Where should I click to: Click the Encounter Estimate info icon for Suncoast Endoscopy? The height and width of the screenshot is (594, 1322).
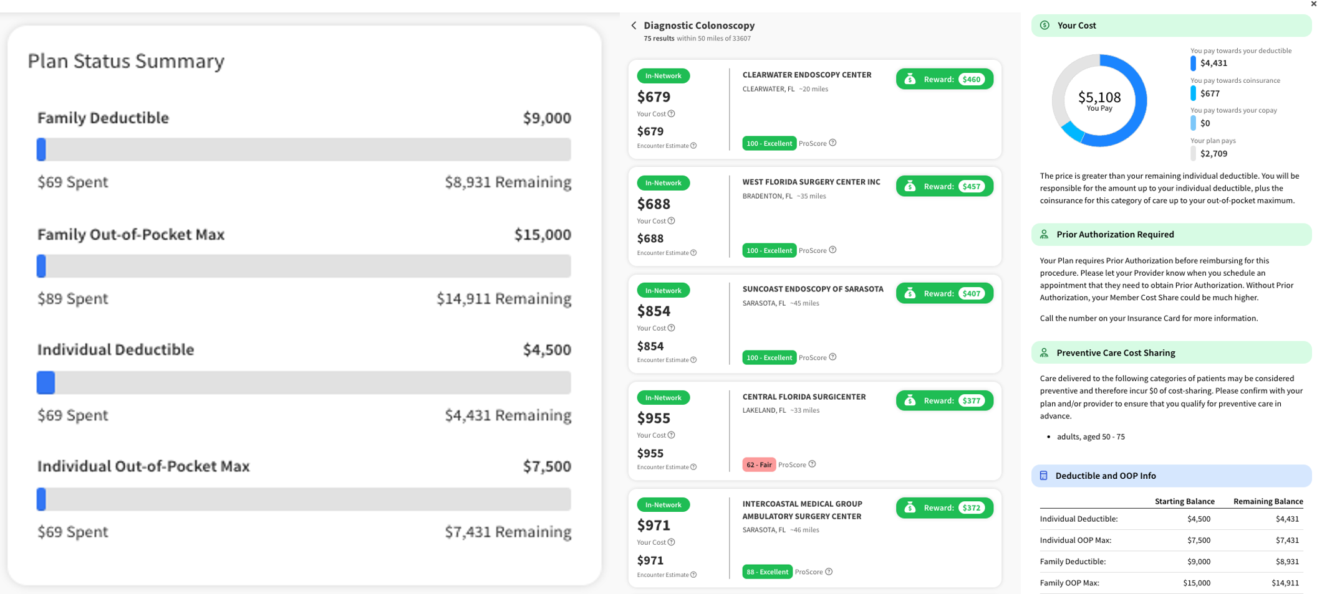tap(693, 360)
